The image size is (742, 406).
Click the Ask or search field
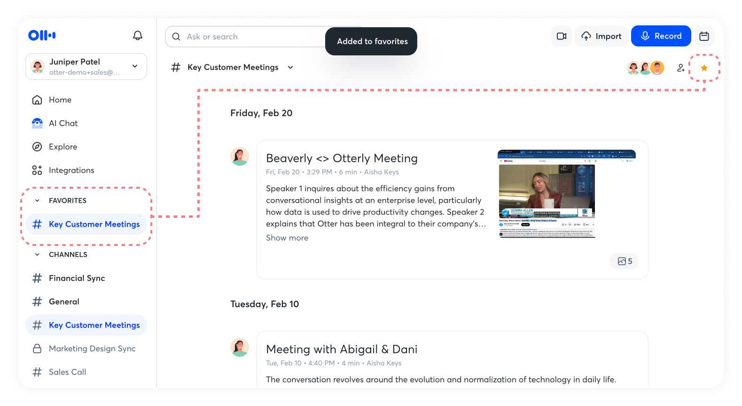point(244,37)
